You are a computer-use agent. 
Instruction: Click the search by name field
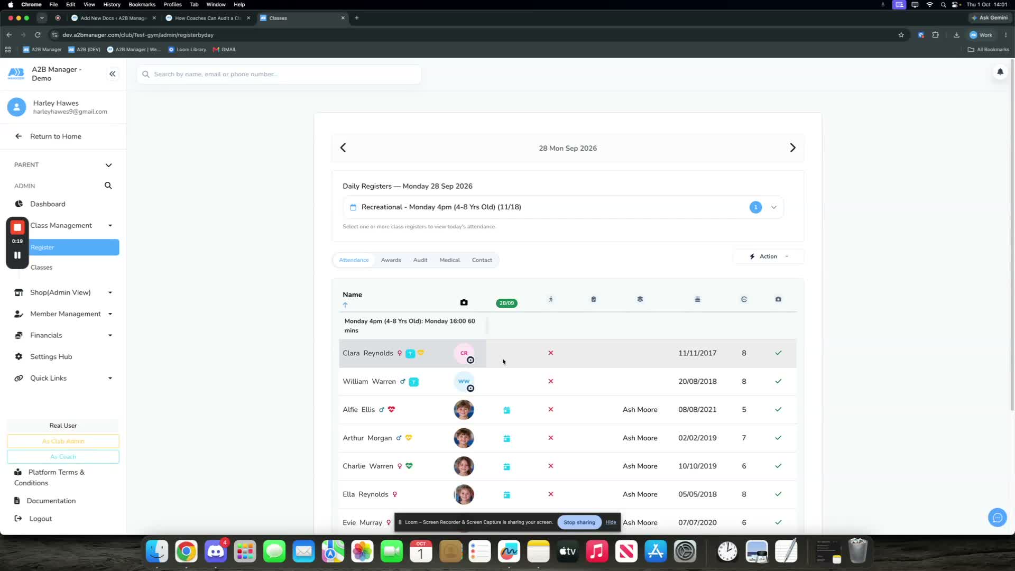[279, 75]
